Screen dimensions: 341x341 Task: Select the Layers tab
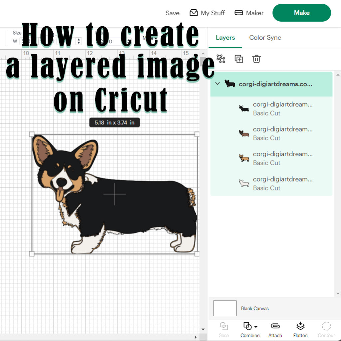pyautogui.click(x=225, y=38)
